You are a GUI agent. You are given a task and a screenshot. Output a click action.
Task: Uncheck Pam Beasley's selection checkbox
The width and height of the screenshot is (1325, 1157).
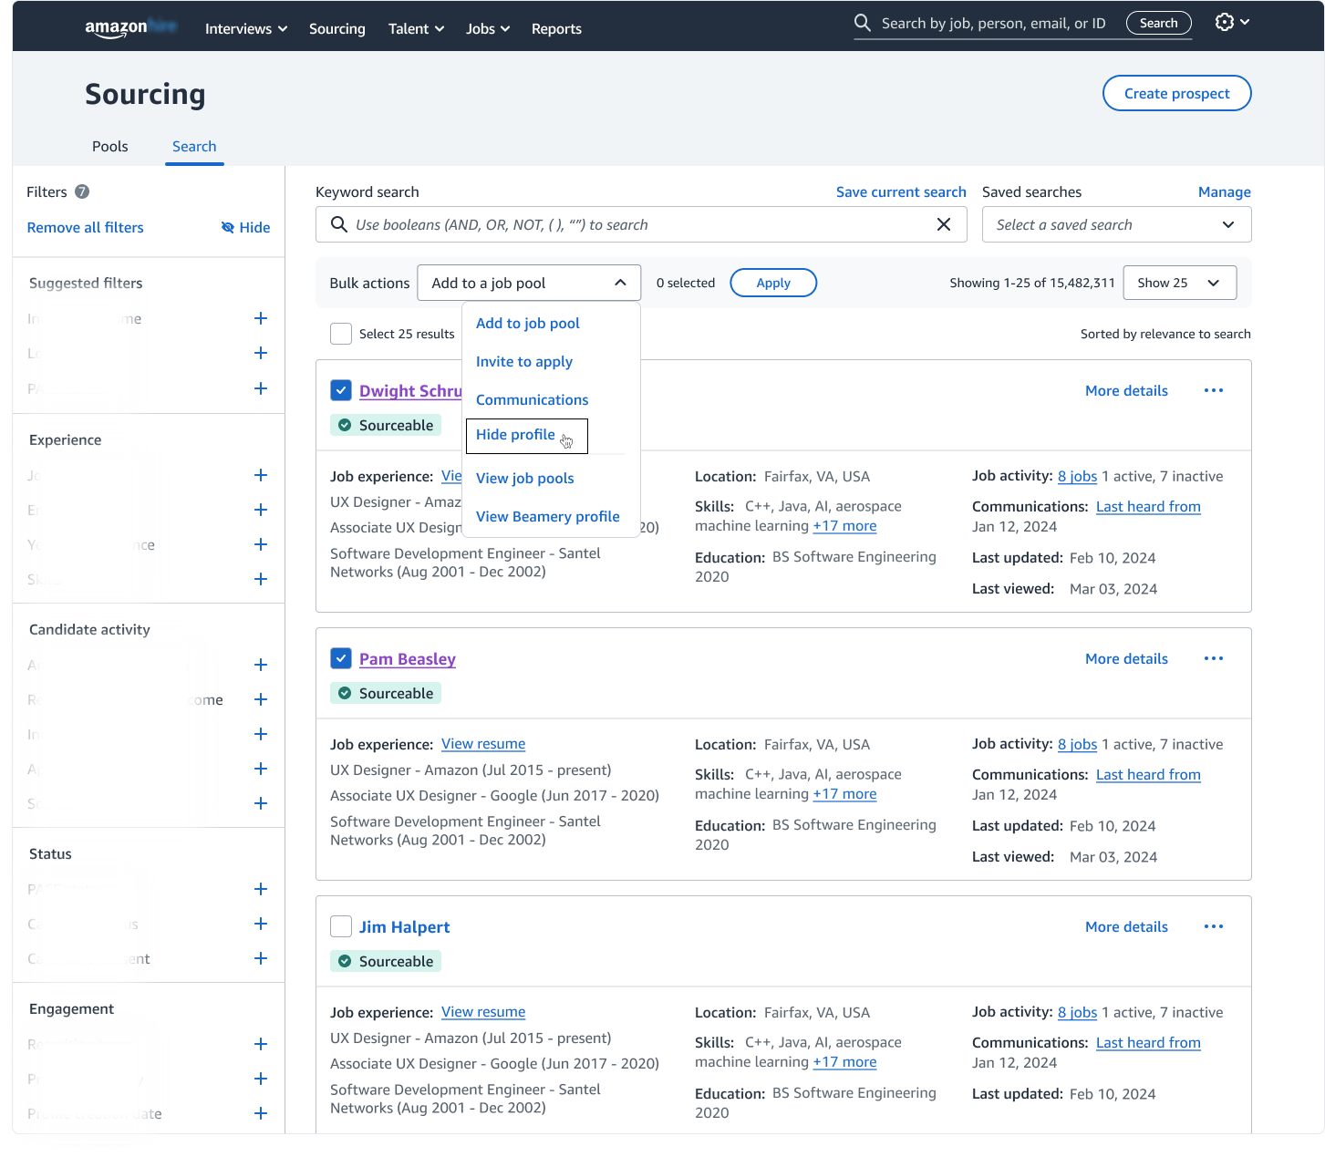pyautogui.click(x=341, y=658)
